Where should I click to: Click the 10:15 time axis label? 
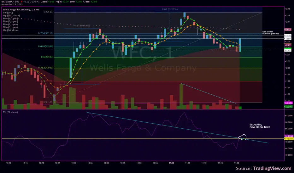pyautogui.click(x=25, y=163)
